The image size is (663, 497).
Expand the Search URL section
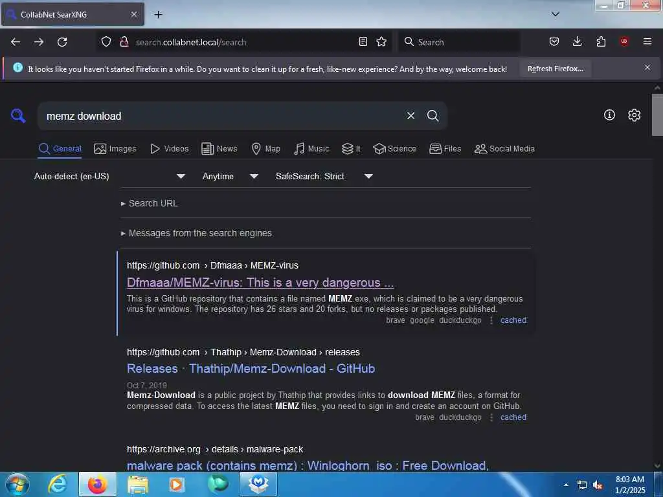(150, 203)
